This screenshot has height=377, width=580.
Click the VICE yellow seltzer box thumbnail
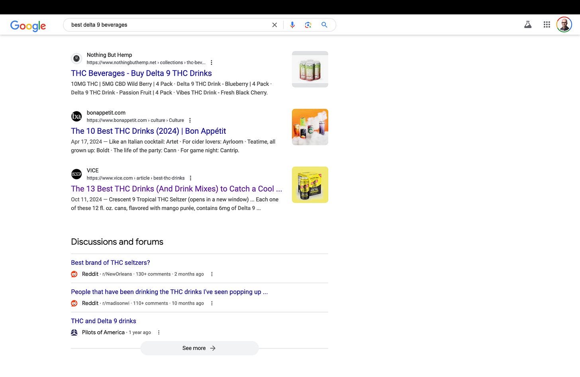point(310,185)
